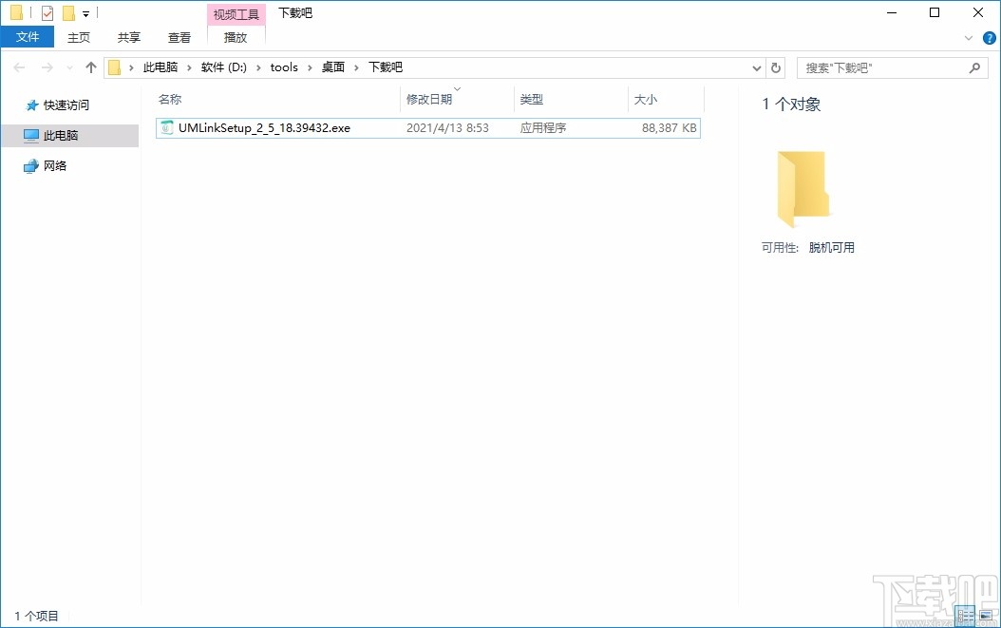Navigate back using the back arrow icon
The width and height of the screenshot is (1001, 628).
coord(17,67)
